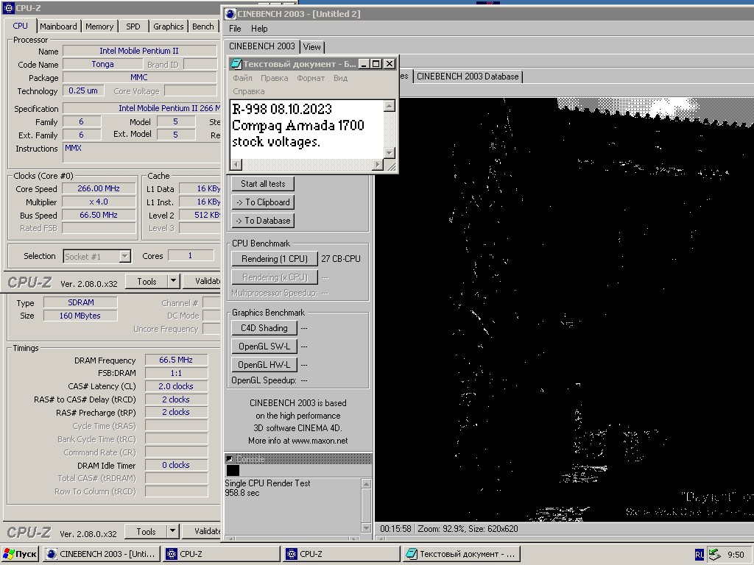The width and height of the screenshot is (754, 565).
Task: Switch to CINEBENCH 2003 taskbar button
Action: pyautogui.click(x=101, y=554)
